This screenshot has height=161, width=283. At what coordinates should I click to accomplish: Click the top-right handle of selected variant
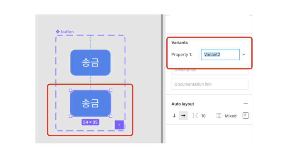[x=111, y=90]
